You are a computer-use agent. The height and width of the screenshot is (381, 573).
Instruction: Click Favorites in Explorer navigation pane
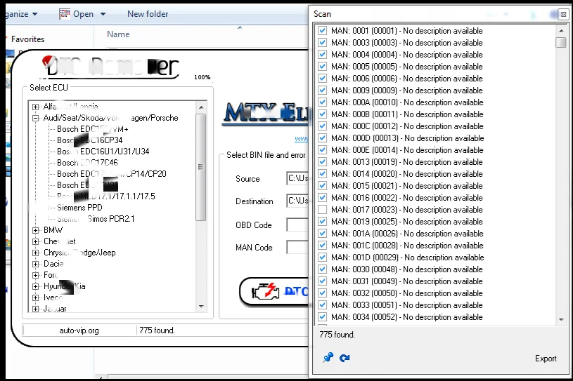click(x=28, y=39)
